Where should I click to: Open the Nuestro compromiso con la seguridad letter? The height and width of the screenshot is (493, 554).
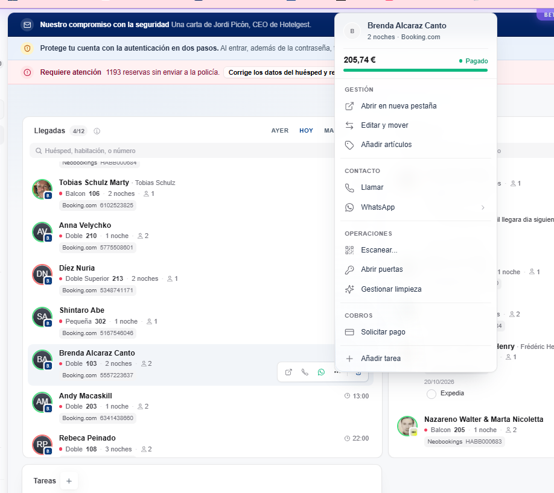click(x=176, y=25)
